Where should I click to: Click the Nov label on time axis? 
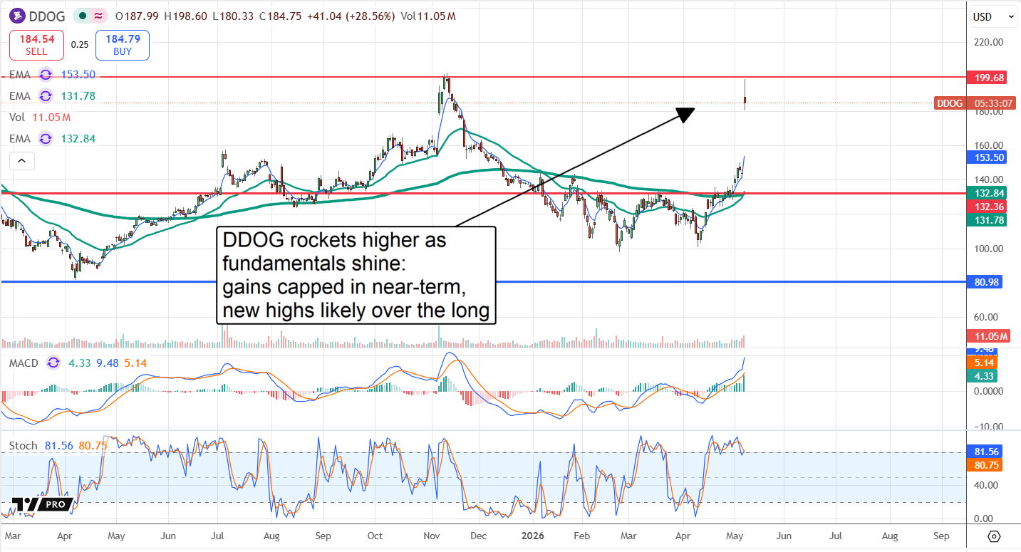pos(430,535)
